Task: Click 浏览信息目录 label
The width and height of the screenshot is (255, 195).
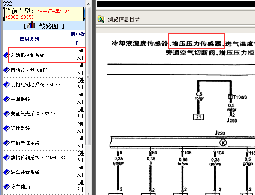Action: (x=124, y=19)
